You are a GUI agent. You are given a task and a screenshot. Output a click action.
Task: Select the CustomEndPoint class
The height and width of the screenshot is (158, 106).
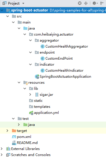point(59,58)
